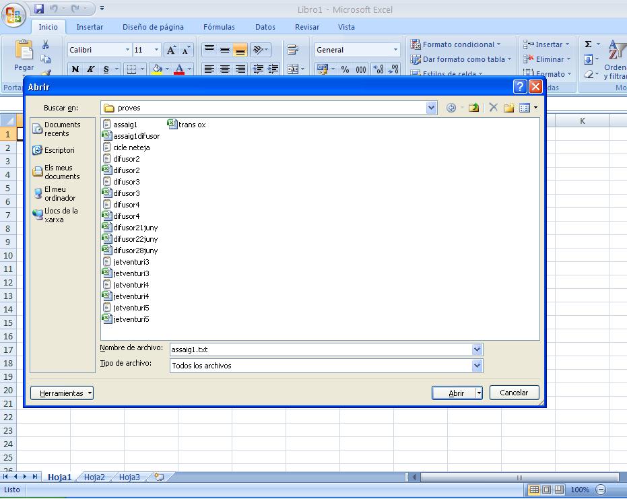
Task: Click the AutoSum sigma icon
Action: click(x=588, y=44)
